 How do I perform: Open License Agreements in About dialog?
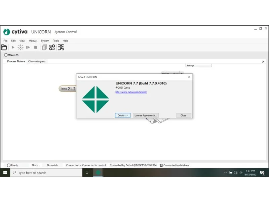(146, 115)
